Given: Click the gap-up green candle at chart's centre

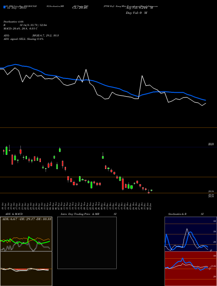Looking at the screenshot, I should point(103,156).
